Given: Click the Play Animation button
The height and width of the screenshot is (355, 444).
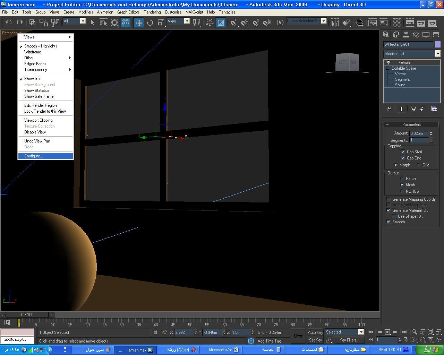Looking at the screenshot, I should coord(387,332).
